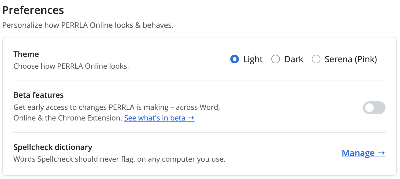
Task: Click the "Beta features" setting label
Action: [39, 95]
